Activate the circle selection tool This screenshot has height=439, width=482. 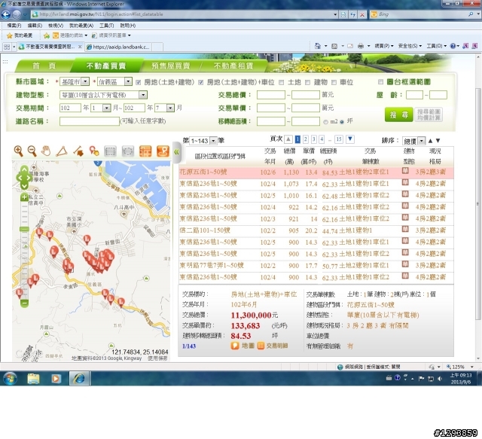pyautogui.click(x=127, y=151)
